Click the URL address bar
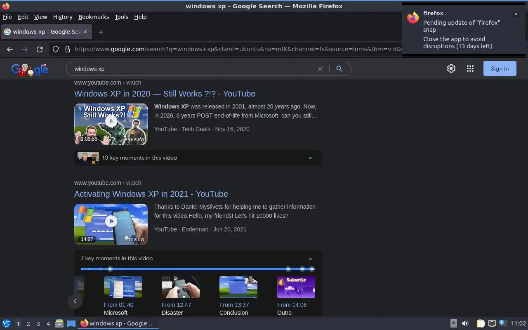Screen dimensions: 528x330 pyautogui.click(x=237, y=49)
